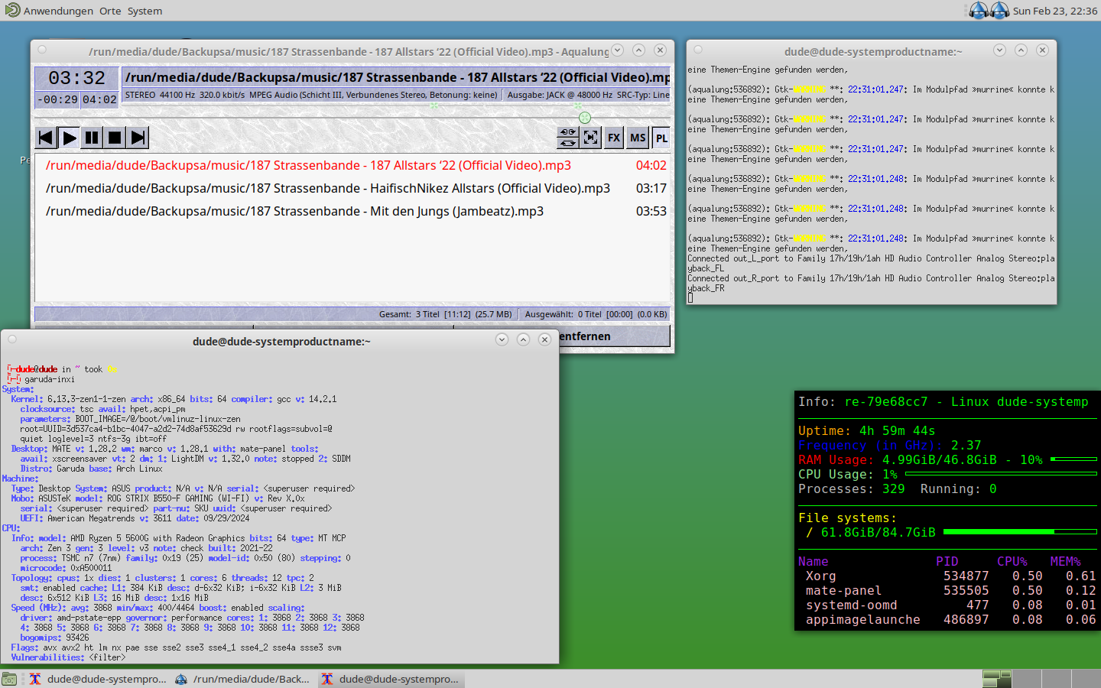Open the Anwendungen menu
Screen dimensions: 1101x688
[58, 11]
